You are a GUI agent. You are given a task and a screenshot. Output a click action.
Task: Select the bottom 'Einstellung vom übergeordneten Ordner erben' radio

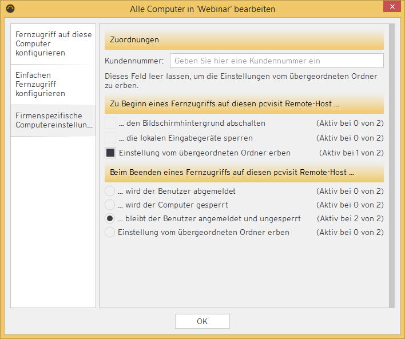point(110,232)
